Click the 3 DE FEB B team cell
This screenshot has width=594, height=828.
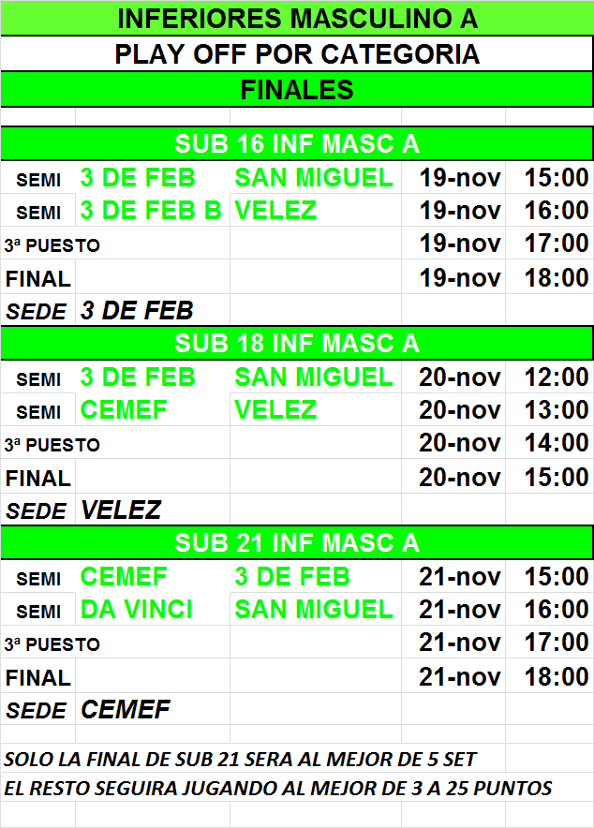[x=153, y=210]
